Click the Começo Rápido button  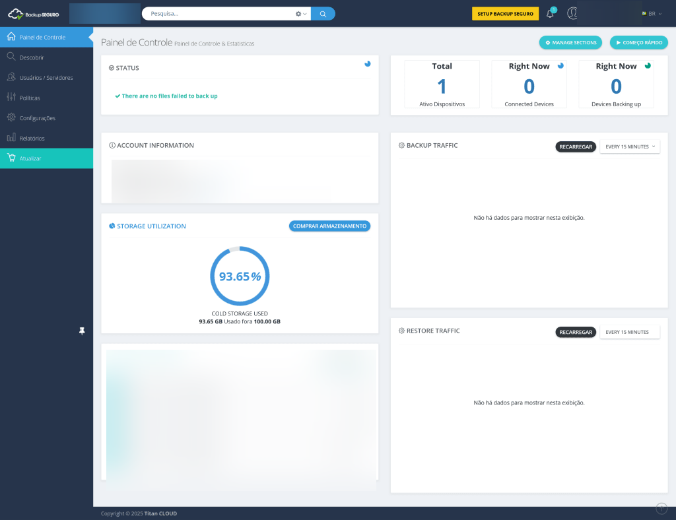[639, 43]
